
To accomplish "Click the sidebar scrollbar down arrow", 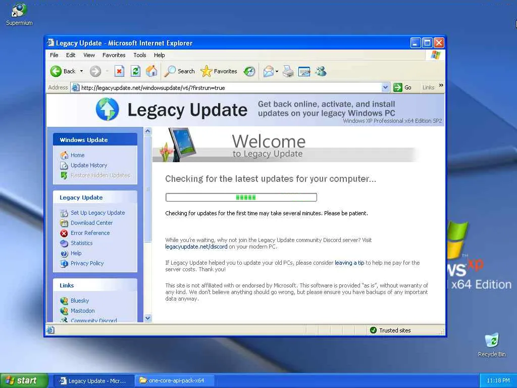I will pyautogui.click(x=148, y=318).
